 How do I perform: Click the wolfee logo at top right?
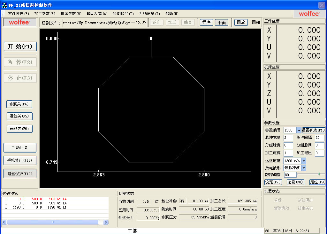tap(309, 14)
